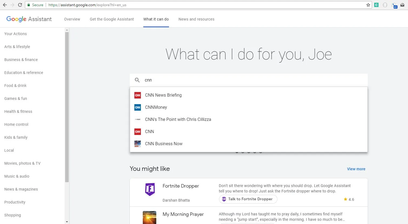Click the View more link

tap(356, 169)
